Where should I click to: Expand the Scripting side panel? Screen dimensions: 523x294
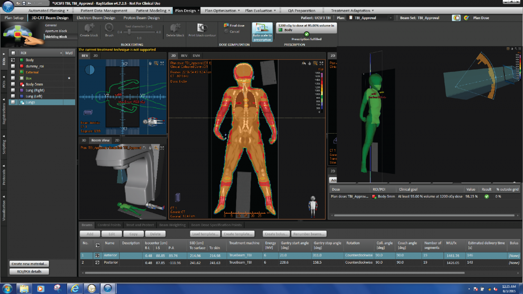4,146
